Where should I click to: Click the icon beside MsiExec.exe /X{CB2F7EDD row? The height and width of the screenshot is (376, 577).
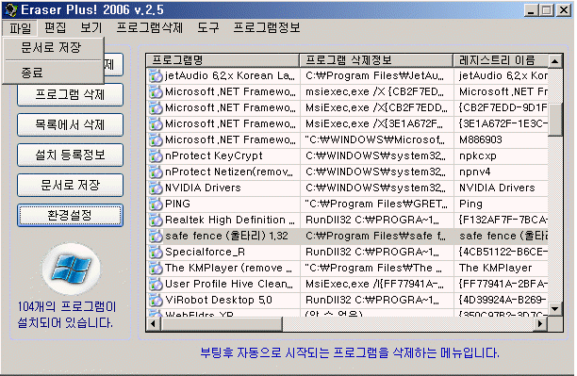pos(156,108)
